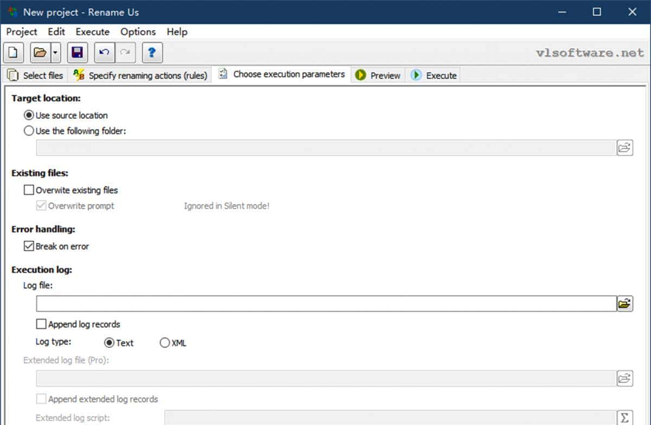
Task: Click the open project folder icon
Action: (40, 53)
